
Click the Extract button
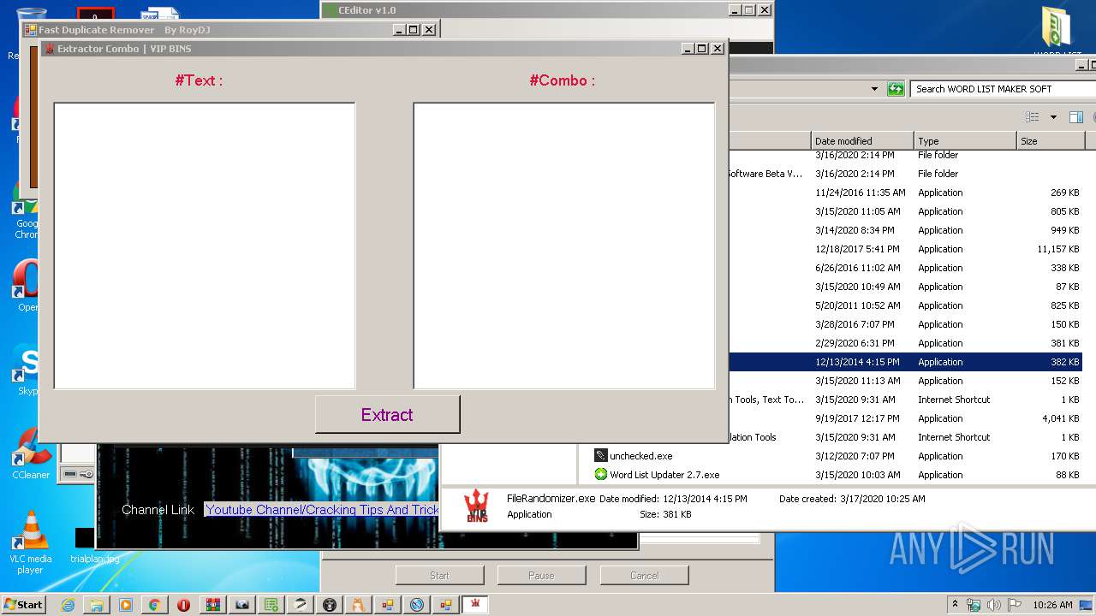click(x=387, y=414)
